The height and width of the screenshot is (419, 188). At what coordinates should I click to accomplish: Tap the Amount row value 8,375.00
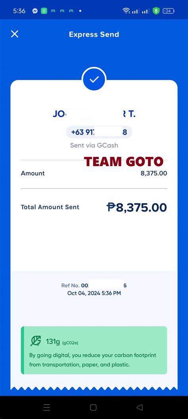pos(154,173)
